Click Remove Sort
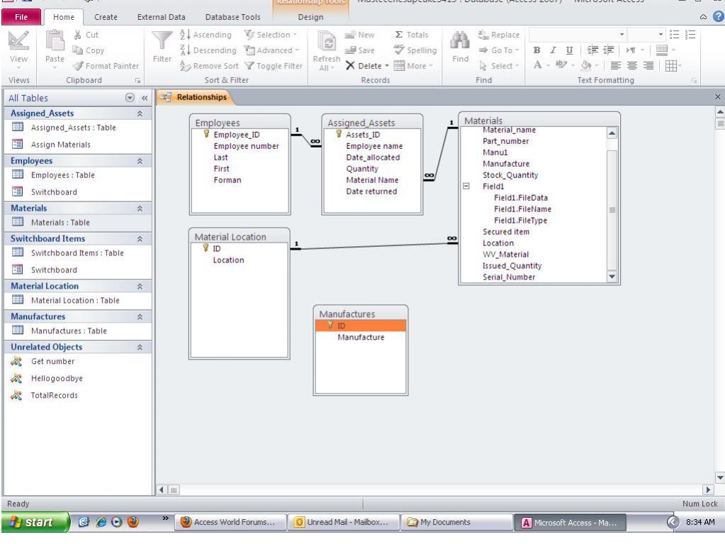 click(209, 66)
